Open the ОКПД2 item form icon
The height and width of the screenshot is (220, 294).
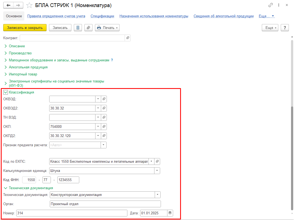coord(104,136)
